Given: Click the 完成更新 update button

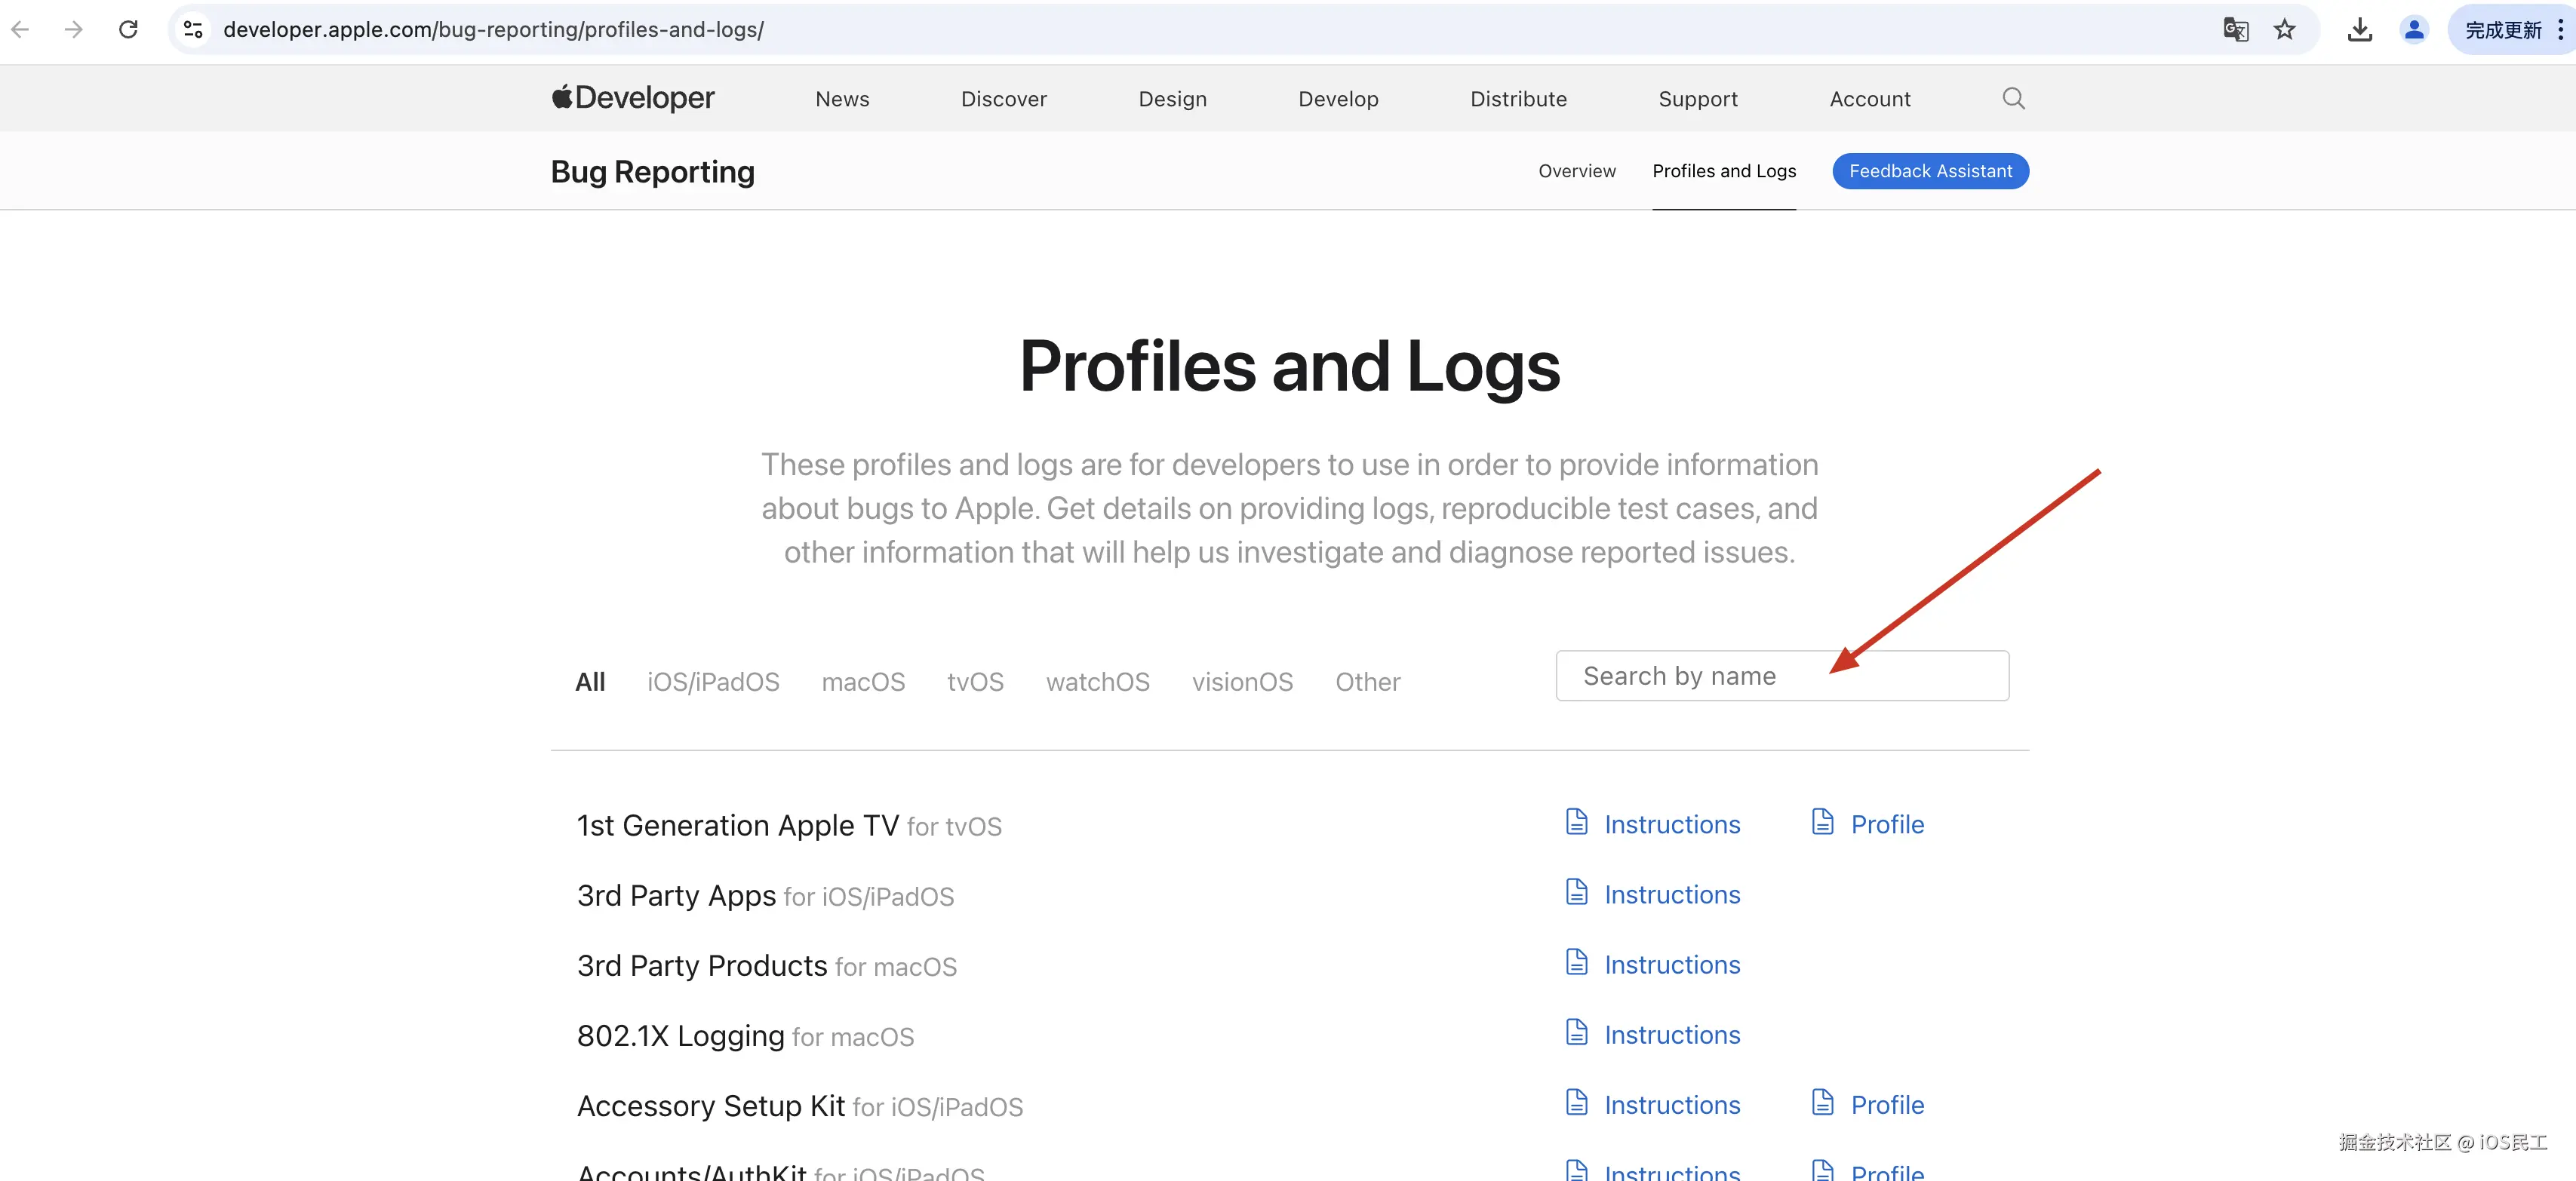Looking at the screenshot, I should [x=2503, y=30].
